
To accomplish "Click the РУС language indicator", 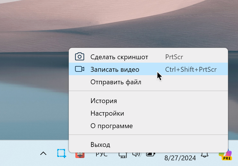I will click(101, 153).
